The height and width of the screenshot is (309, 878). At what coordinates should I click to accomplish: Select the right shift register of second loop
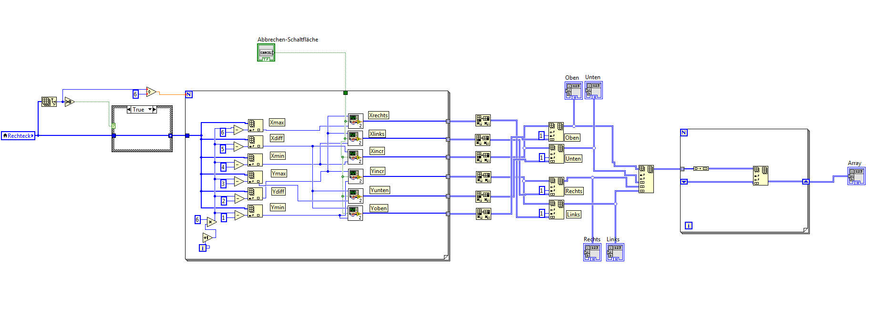click(x=806, y=182)
